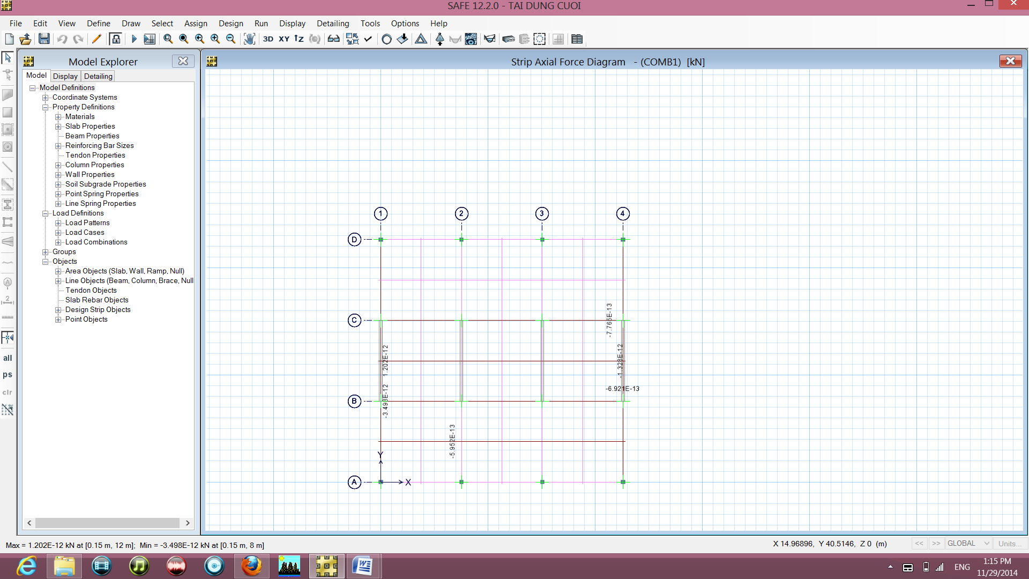Click Model Explorer horizontal scrollbar
1029x579 pixels.
coord(107,523)
